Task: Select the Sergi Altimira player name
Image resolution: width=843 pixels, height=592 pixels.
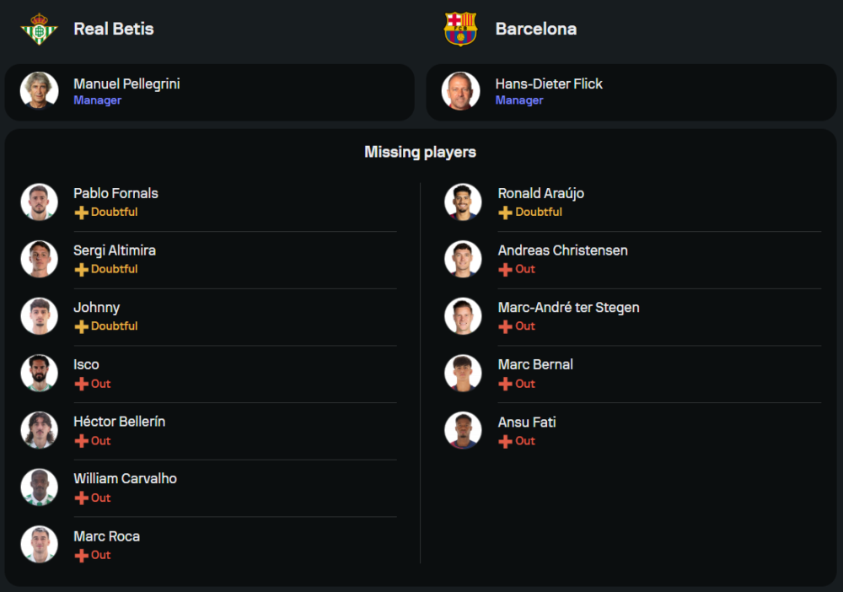Action: 115,250
